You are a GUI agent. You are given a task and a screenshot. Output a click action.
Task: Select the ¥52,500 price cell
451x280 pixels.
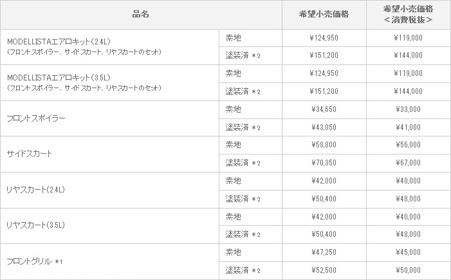coord(324,270)
